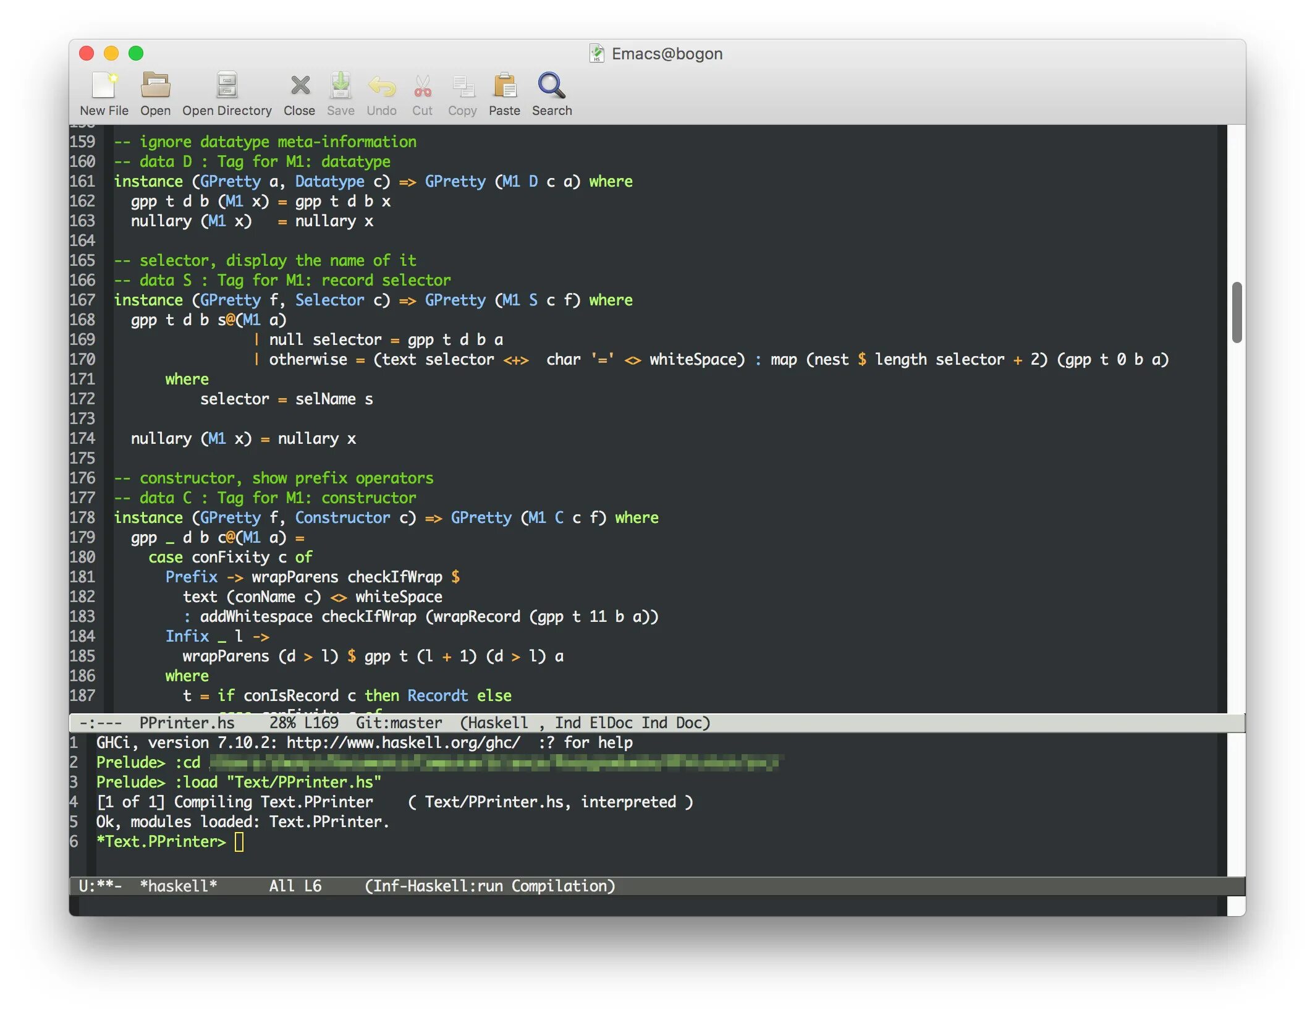Click line number 178 in the gutter
Image resolution: width=1315 pixels, height=1015 pixels.
(82, 517)
